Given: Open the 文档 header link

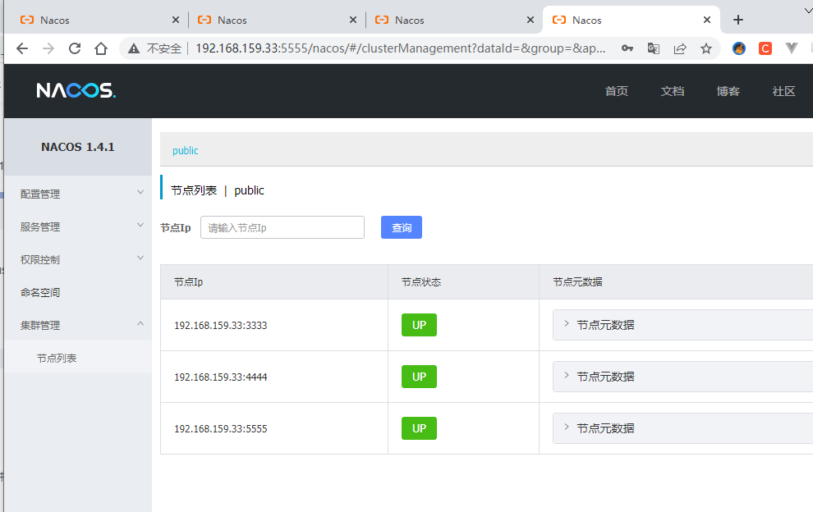Looking at the screenshot, I should [x=673, y=91].
